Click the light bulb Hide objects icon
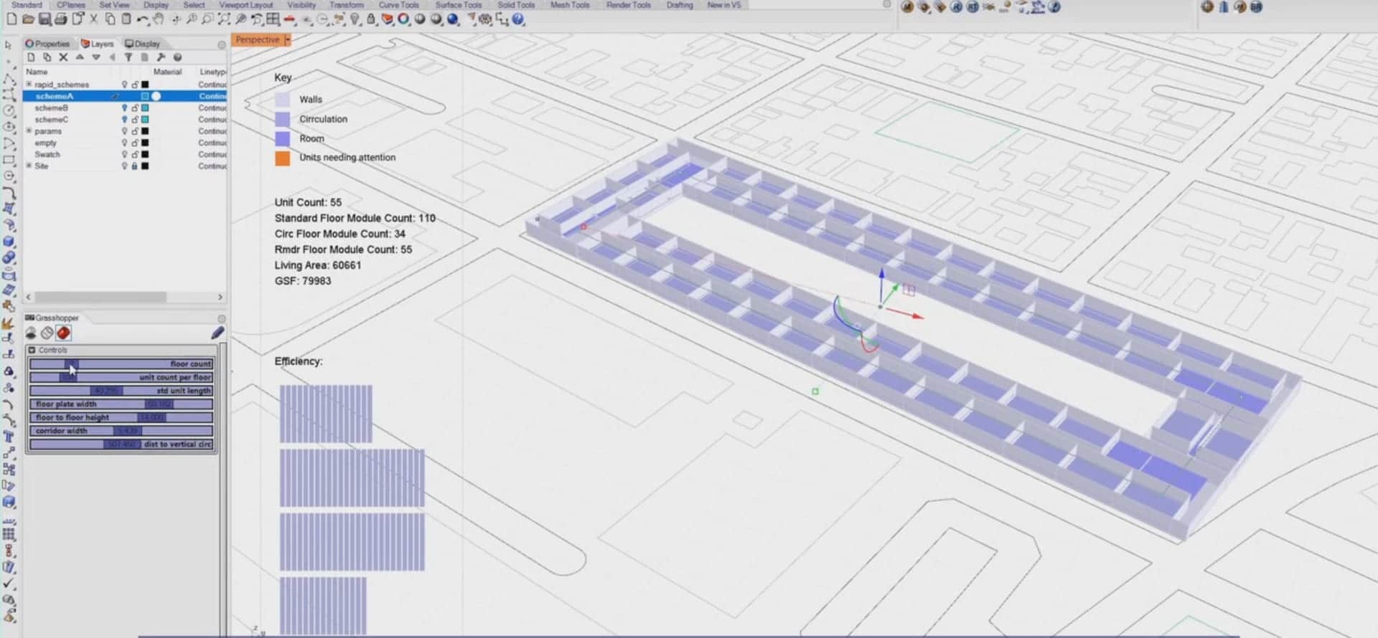1378x638 pixels. point(355,19)
